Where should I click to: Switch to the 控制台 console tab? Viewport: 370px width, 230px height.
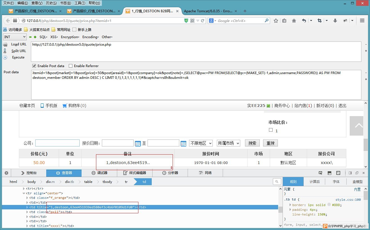[29, 173]
